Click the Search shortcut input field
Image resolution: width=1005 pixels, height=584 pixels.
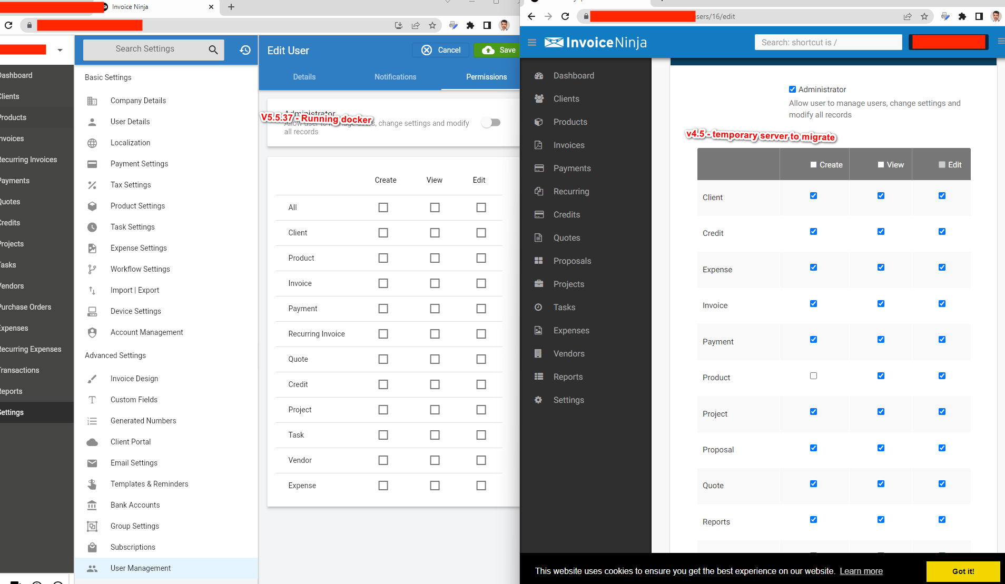(828, 43)
